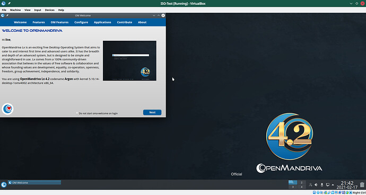
Task: Open the user switcher tray icon
Action: pos(310,185)
